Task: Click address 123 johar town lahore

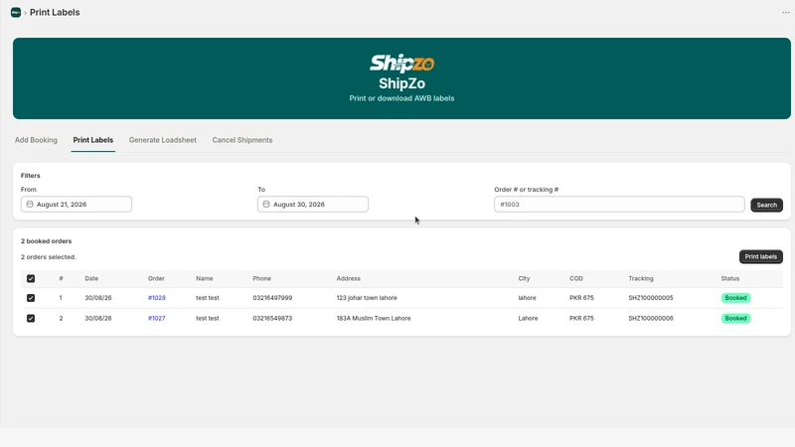Action: 367,298
